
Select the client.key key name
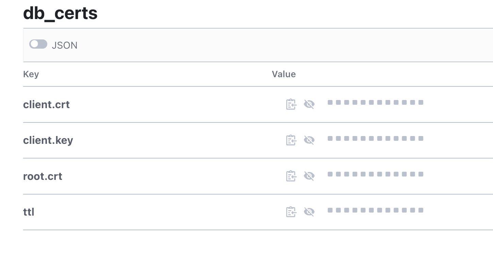point(48,140)
